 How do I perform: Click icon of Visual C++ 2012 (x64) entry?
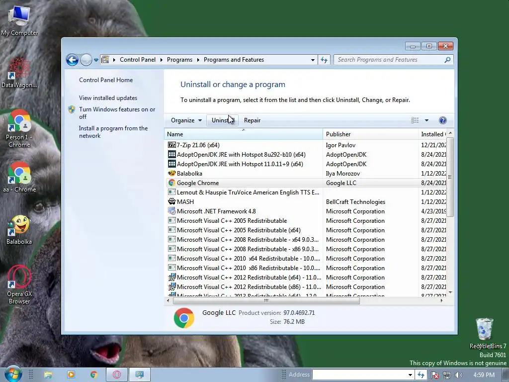tap(171, 277)
